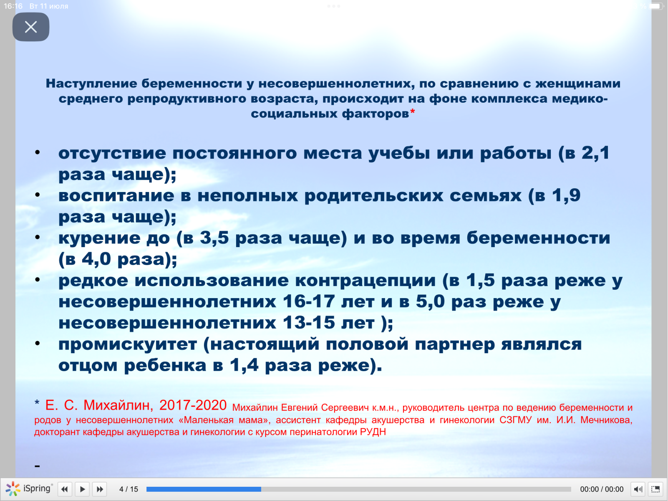Click the bullet 'курение до (в 3,5 раза чаще)'

[x=334, y=248]
